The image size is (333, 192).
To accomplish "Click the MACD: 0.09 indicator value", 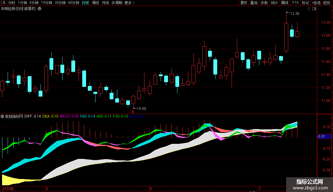I will (x=69, y=116).
